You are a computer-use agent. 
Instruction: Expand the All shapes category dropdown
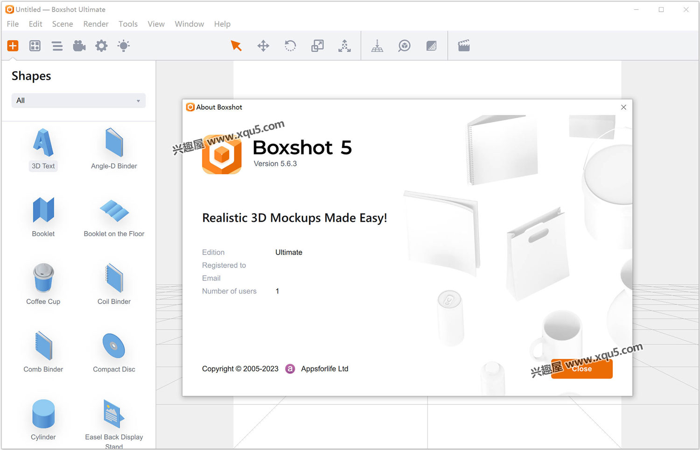tap(78, 100)
